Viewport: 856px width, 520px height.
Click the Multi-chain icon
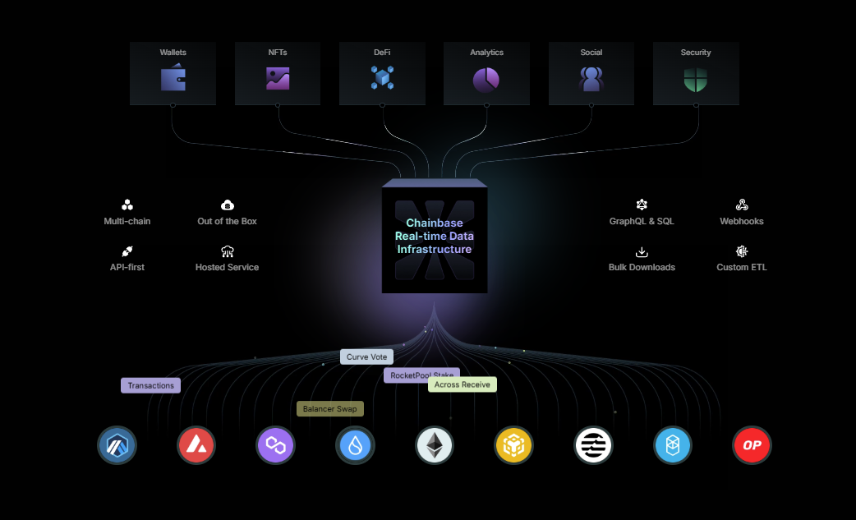pos(127,205)
